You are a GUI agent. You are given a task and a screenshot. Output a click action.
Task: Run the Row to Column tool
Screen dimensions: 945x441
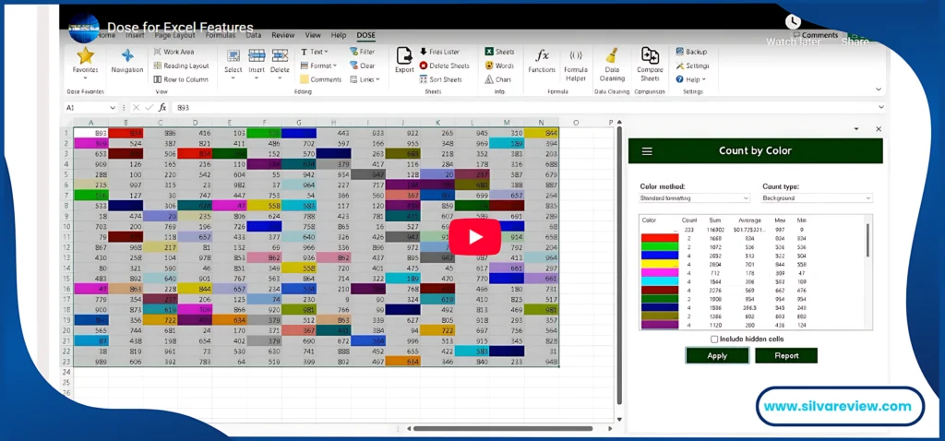(181, 79)
